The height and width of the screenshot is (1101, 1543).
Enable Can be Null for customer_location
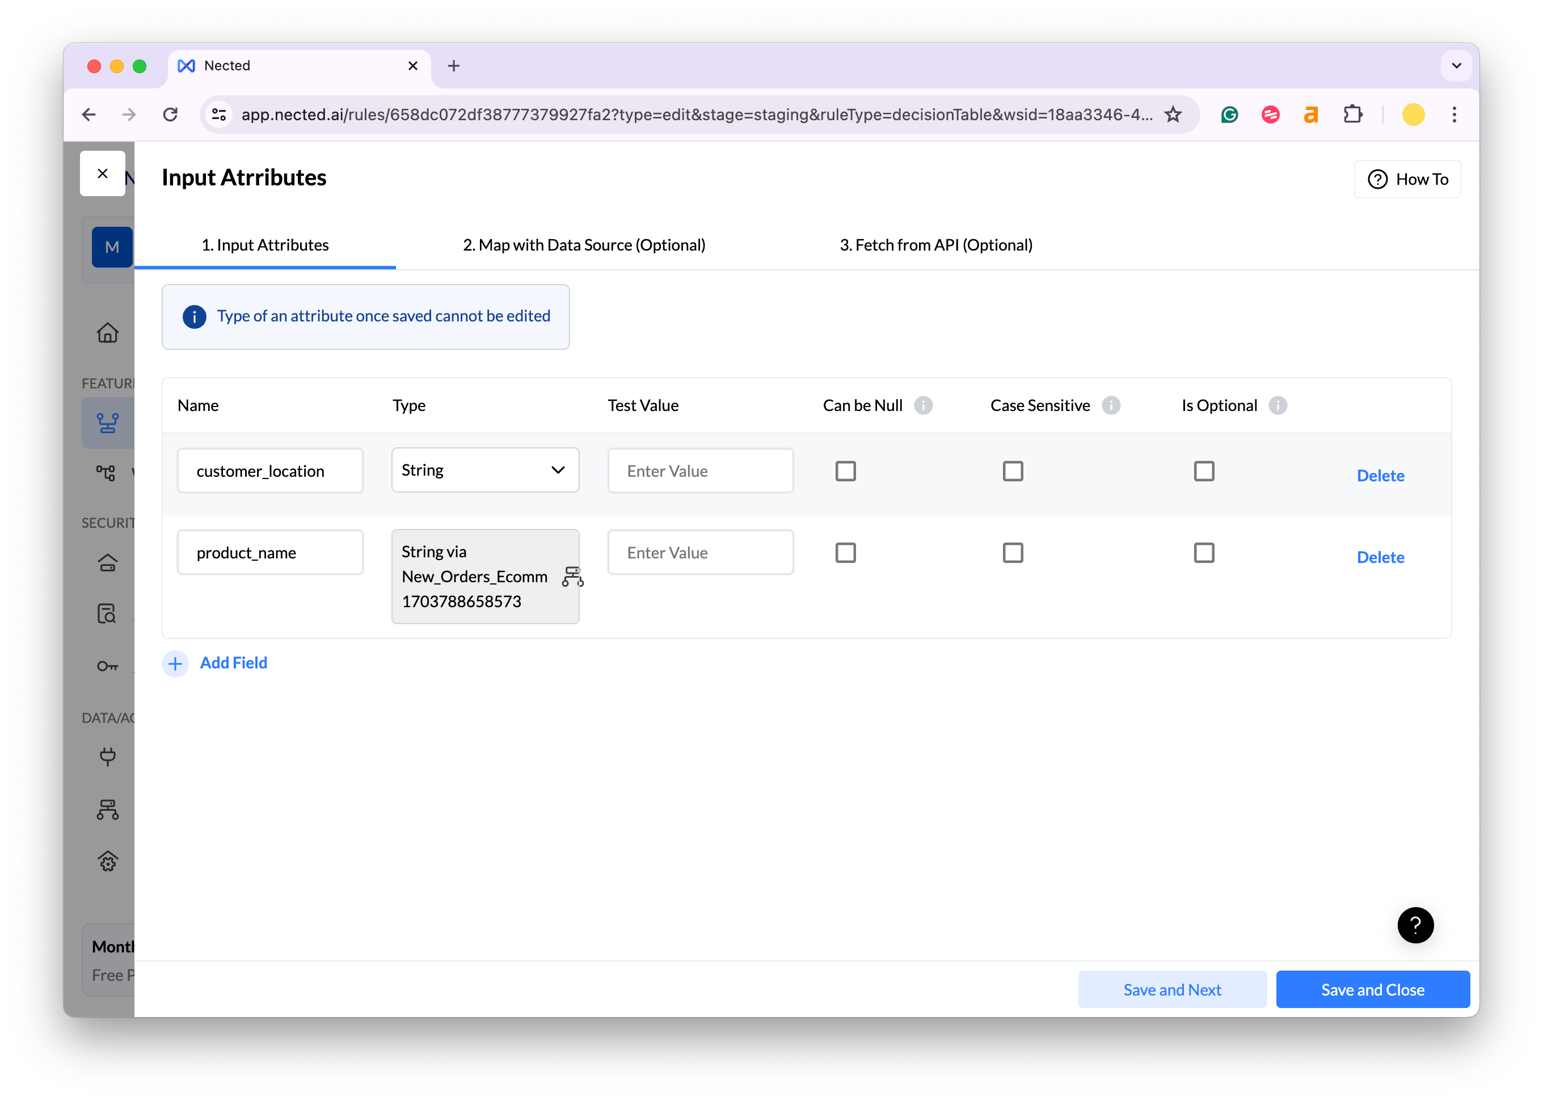pos(845,471)
